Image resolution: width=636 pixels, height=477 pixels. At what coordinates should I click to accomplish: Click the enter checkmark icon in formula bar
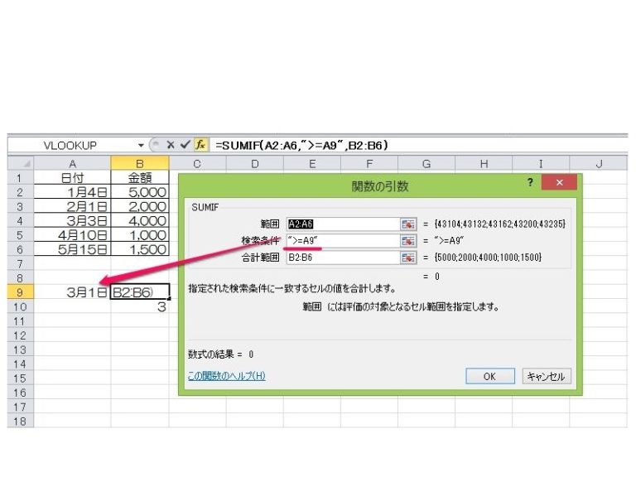[185, 144]
